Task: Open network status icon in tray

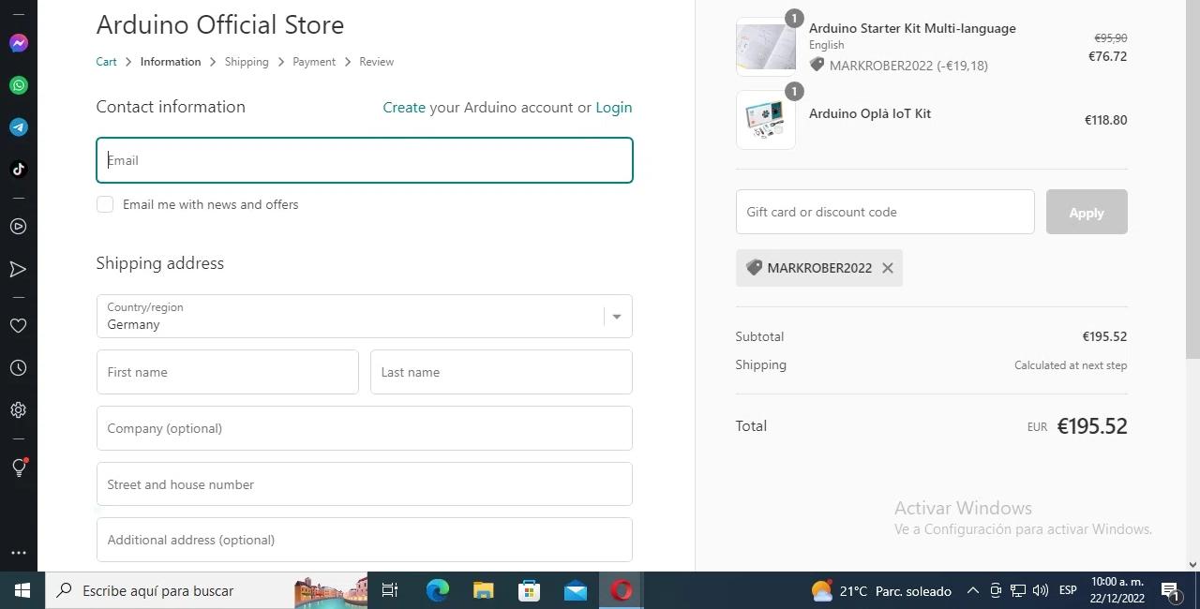Action: [1016, 590]
